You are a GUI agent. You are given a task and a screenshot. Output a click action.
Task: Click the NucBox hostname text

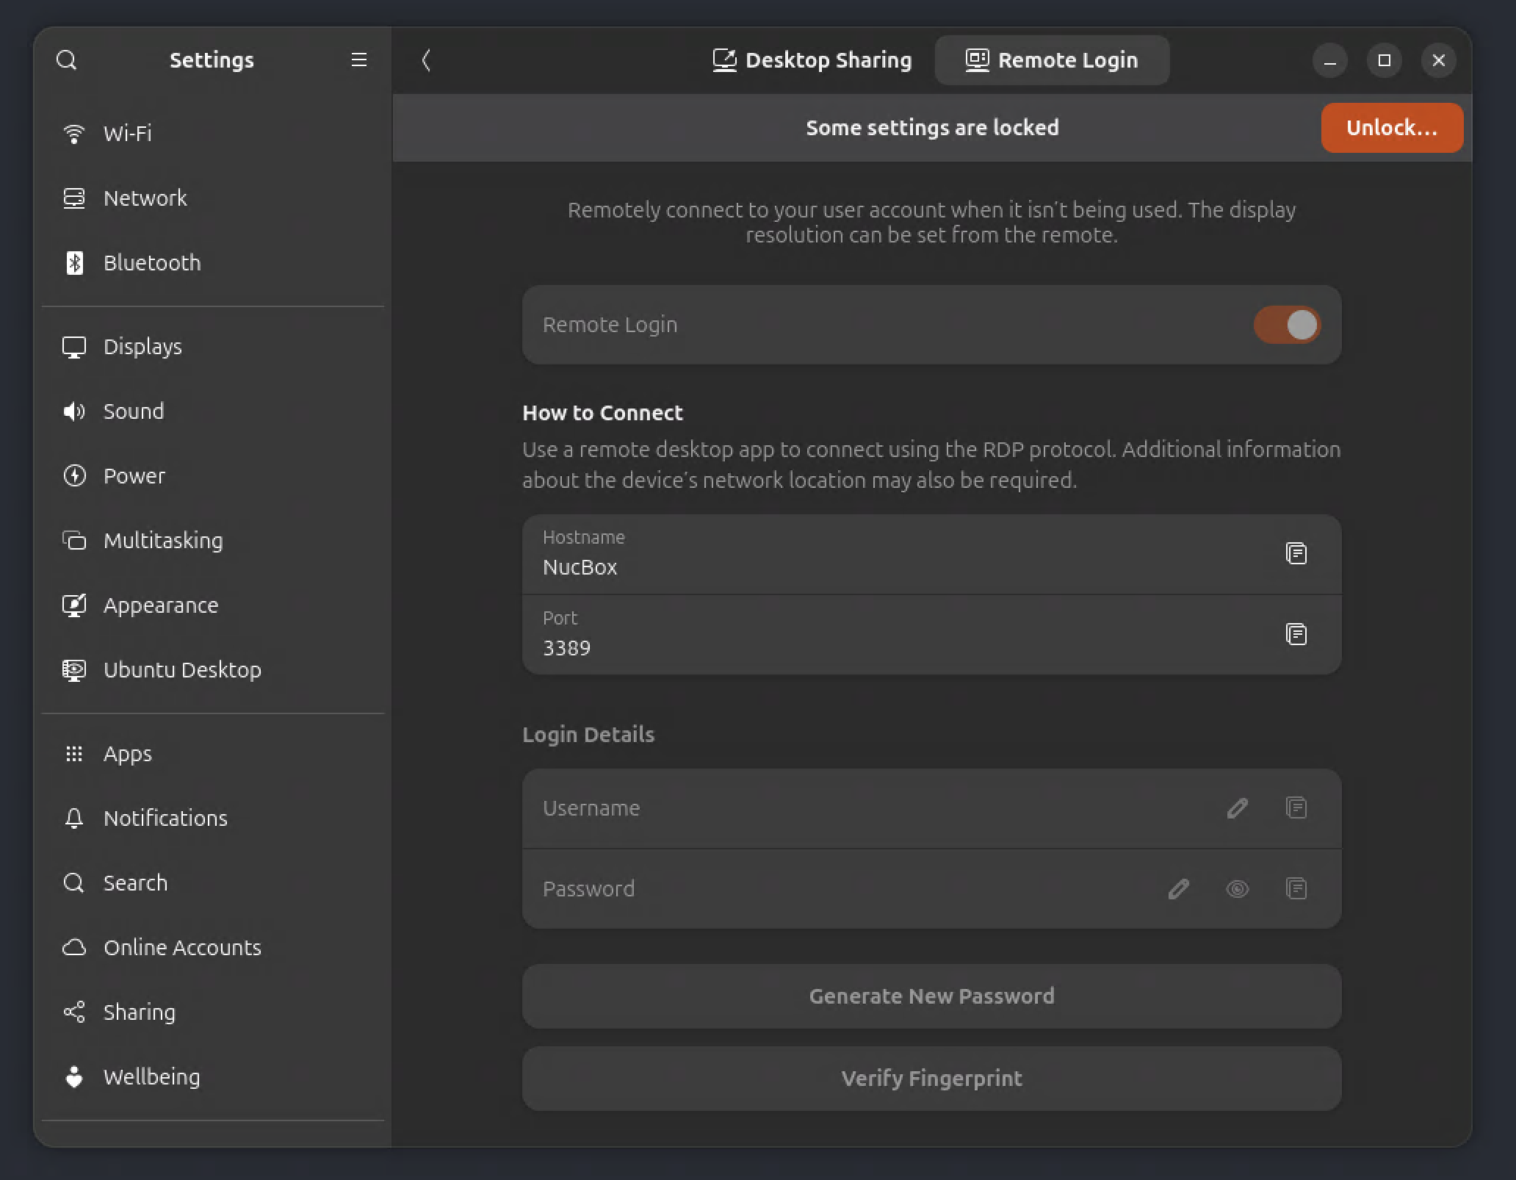click(x=580, y=568)
